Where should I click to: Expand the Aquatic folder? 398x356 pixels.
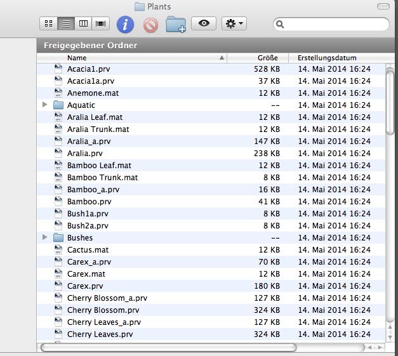(x=44, y=104)
